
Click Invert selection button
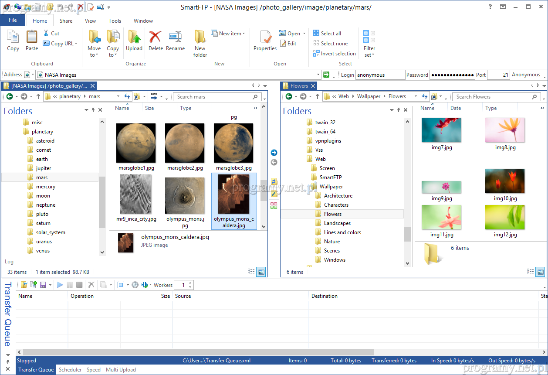click(335, 54)
